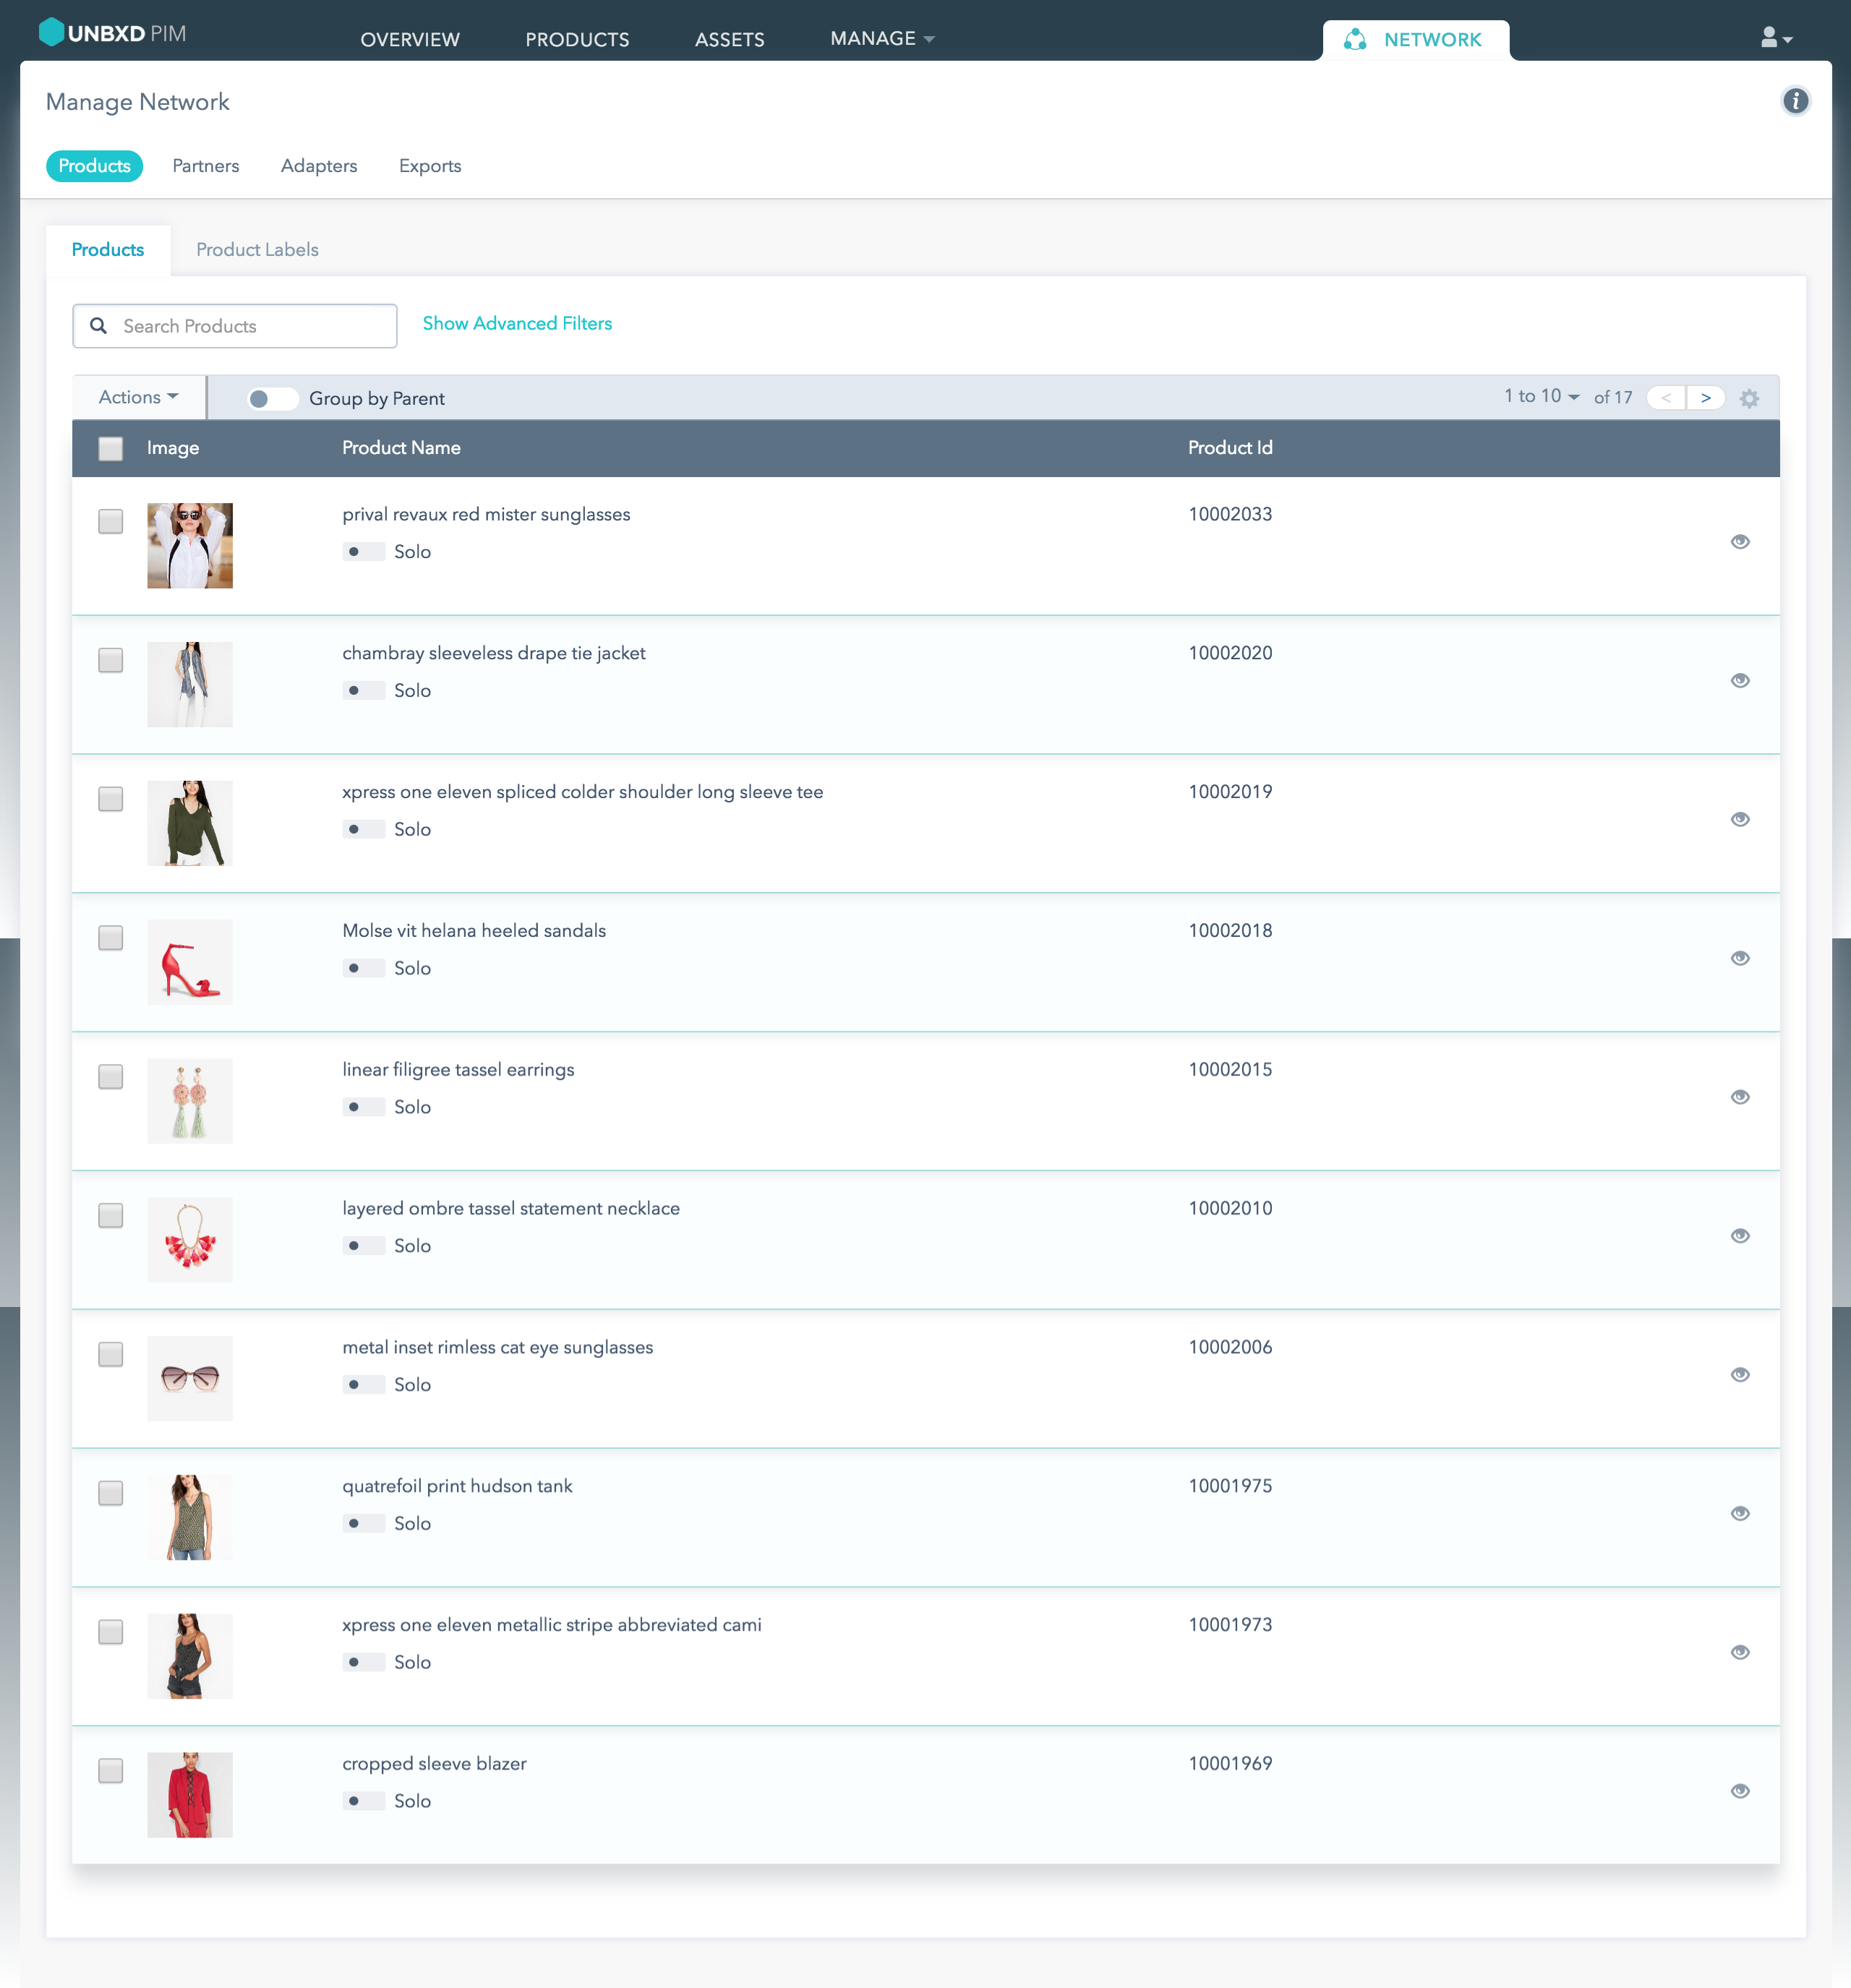Open the PRODUCTS nav item
The image size is (1851, 1988).
point(577,40)
